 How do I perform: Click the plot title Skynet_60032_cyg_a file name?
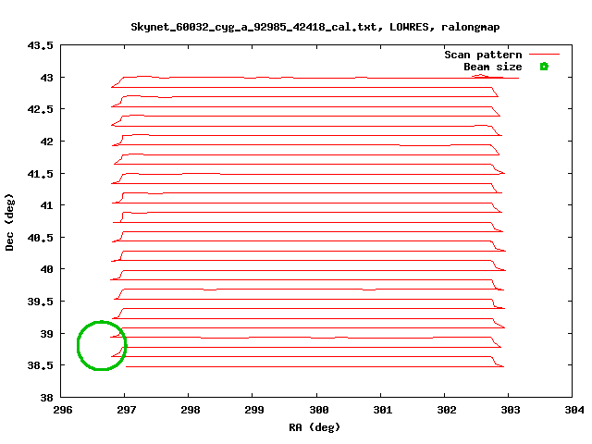(256, 27)
